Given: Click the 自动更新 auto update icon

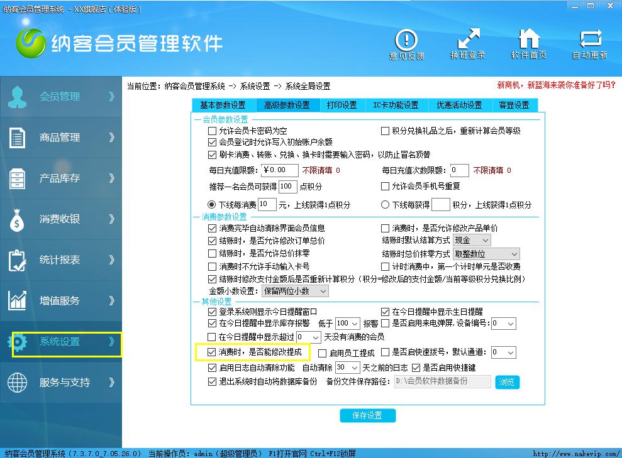Looking at the screenshot, I should (x=589, y=41).
